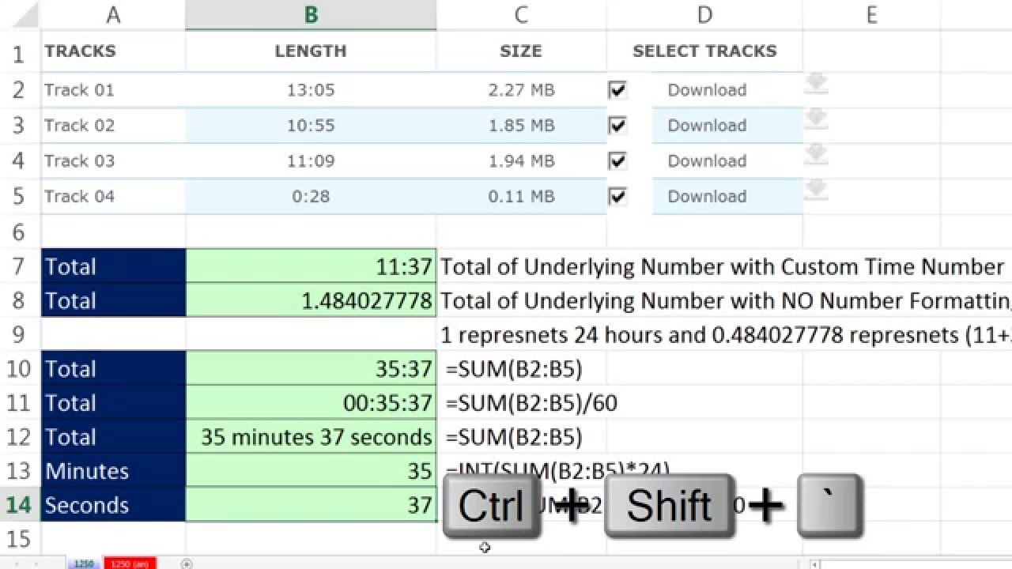Image resolution: width=1012 pixels, height=569 pixels.
Task: Click the download arrow icon for Track 04
Action: [x=816, y=190]
